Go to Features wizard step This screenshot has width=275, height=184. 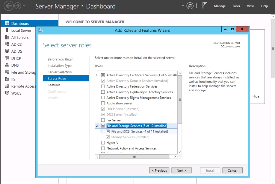pos(54,85)
